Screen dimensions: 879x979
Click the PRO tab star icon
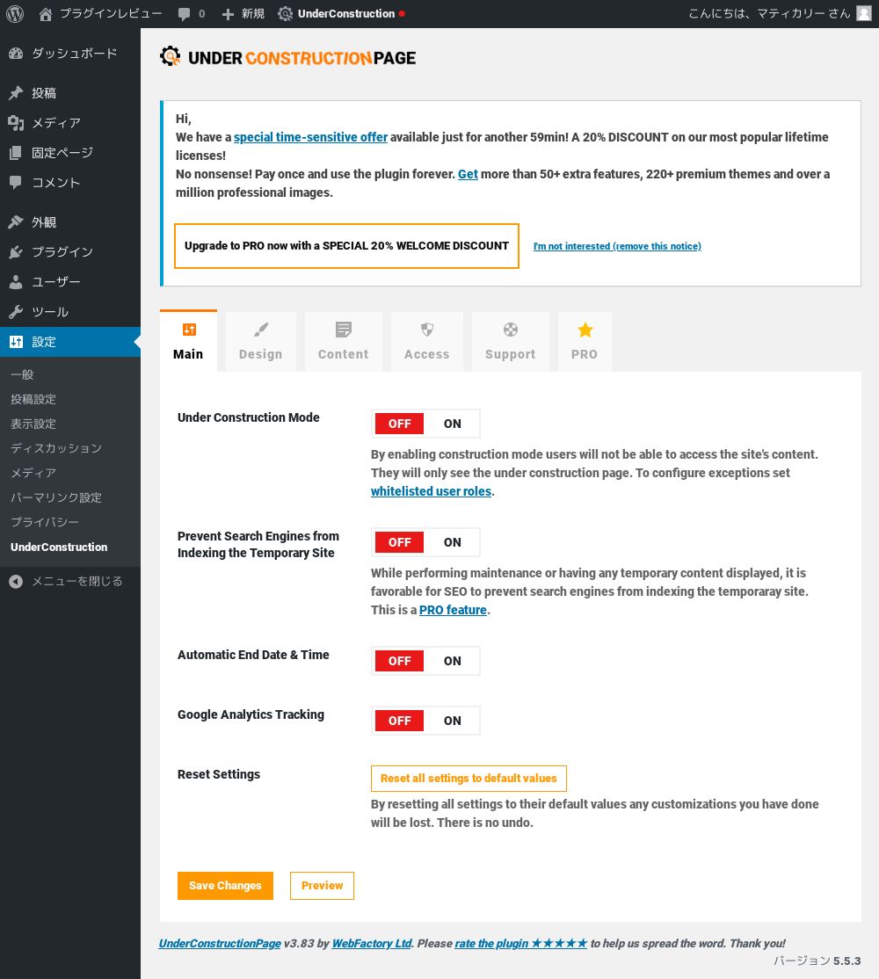pyautogui.click(x=585, y=329)
